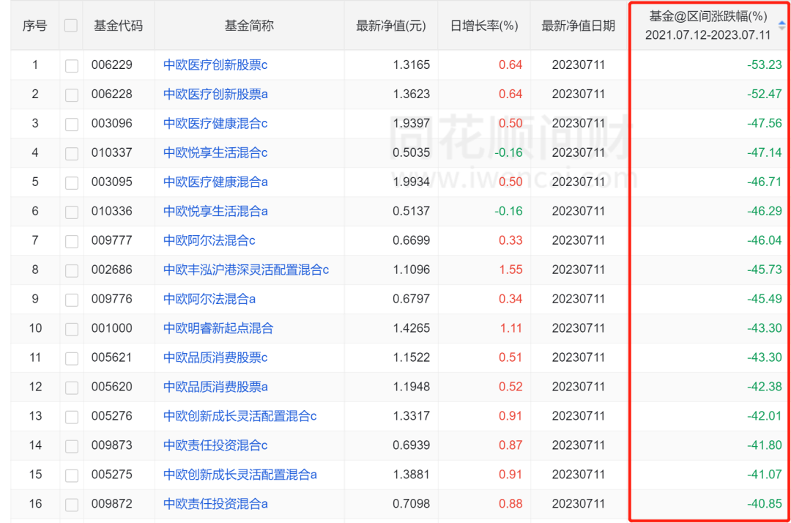Check the box for fund 009872
The image size is (791, 523).
(72, 505)
